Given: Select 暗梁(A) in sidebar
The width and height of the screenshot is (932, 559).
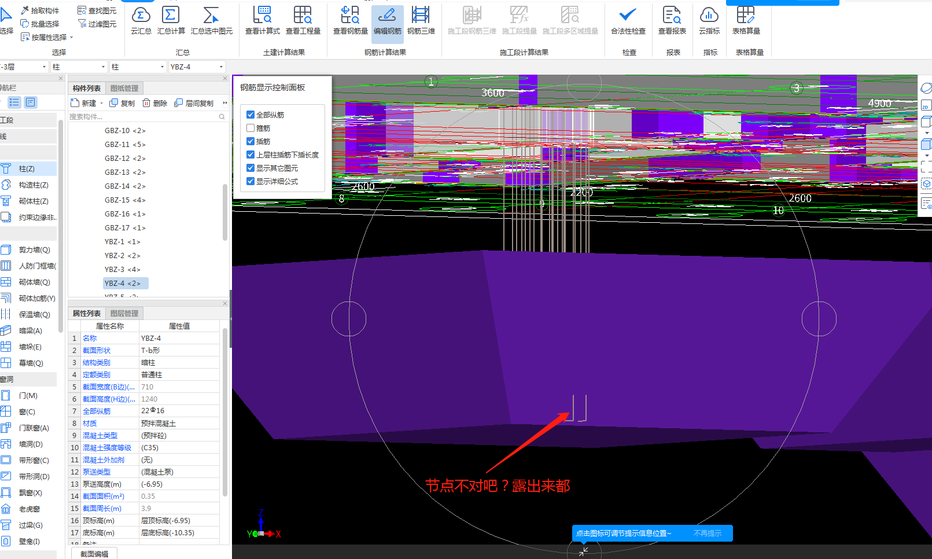Looking at the screenshot, I should tap(28, 331).
